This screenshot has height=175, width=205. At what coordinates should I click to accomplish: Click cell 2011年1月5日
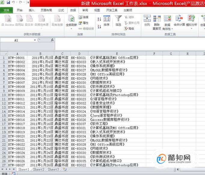click(41, 70)
